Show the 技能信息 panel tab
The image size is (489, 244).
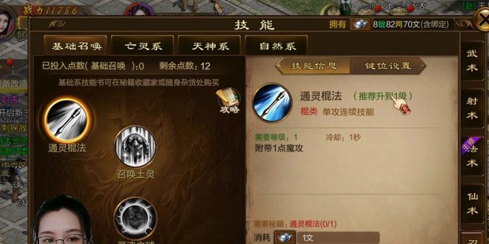pos(314,66)
